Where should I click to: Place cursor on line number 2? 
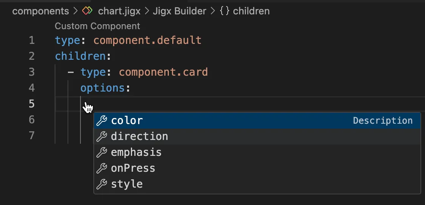pos(32,56)
